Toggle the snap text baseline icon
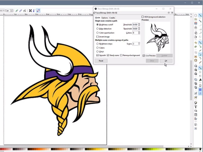This screenshot has height=152, width=203. pos(200,80)
